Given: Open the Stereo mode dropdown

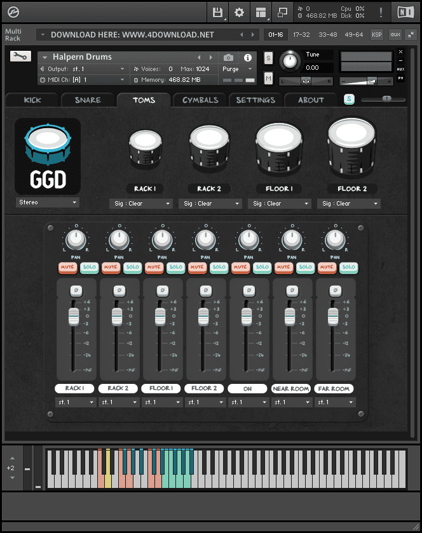Looking at the screenshot, I should [47, 202].
